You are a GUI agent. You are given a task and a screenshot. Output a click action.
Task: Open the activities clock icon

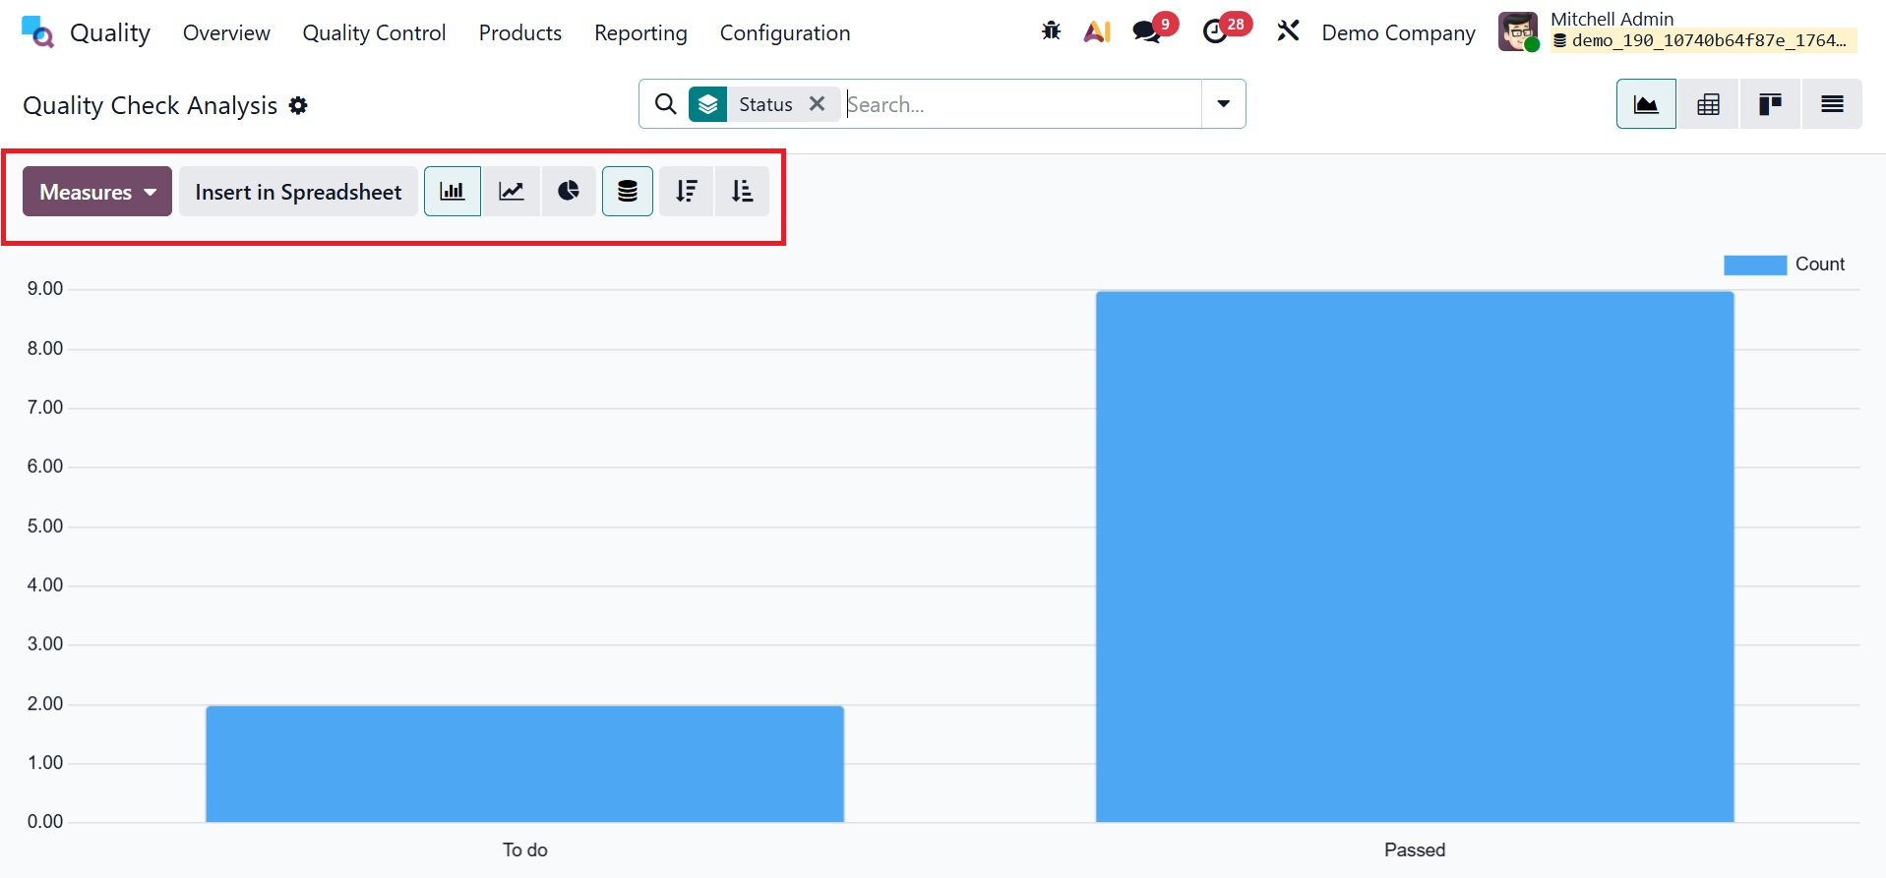(1216, 31)
